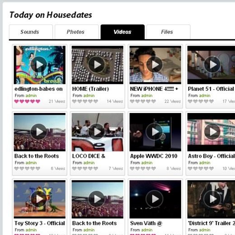The height and width of the screenshot is (235, 235).
Task: Rate HOME (Trailer) five hearts
Action: pyautogui.click(x=96, y=101)
